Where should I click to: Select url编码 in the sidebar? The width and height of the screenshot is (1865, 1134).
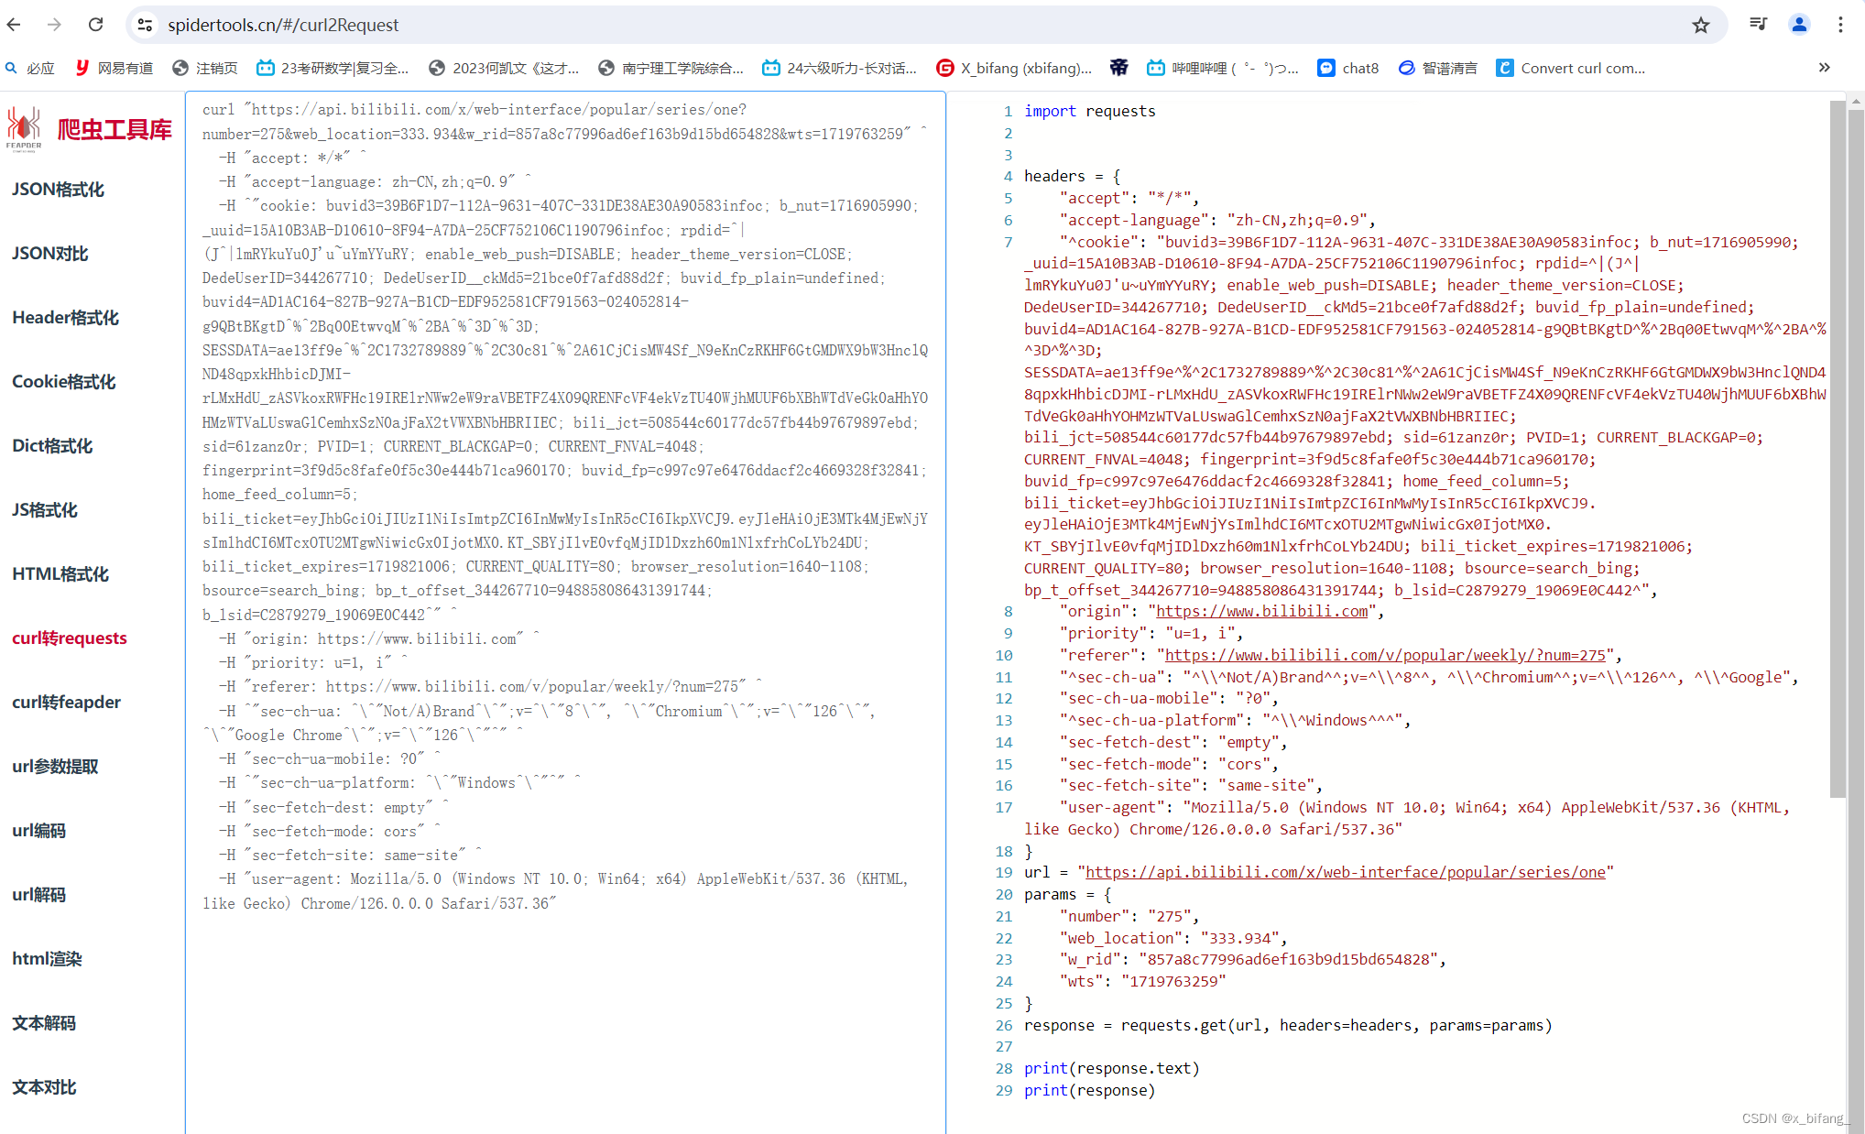(38, 831)
